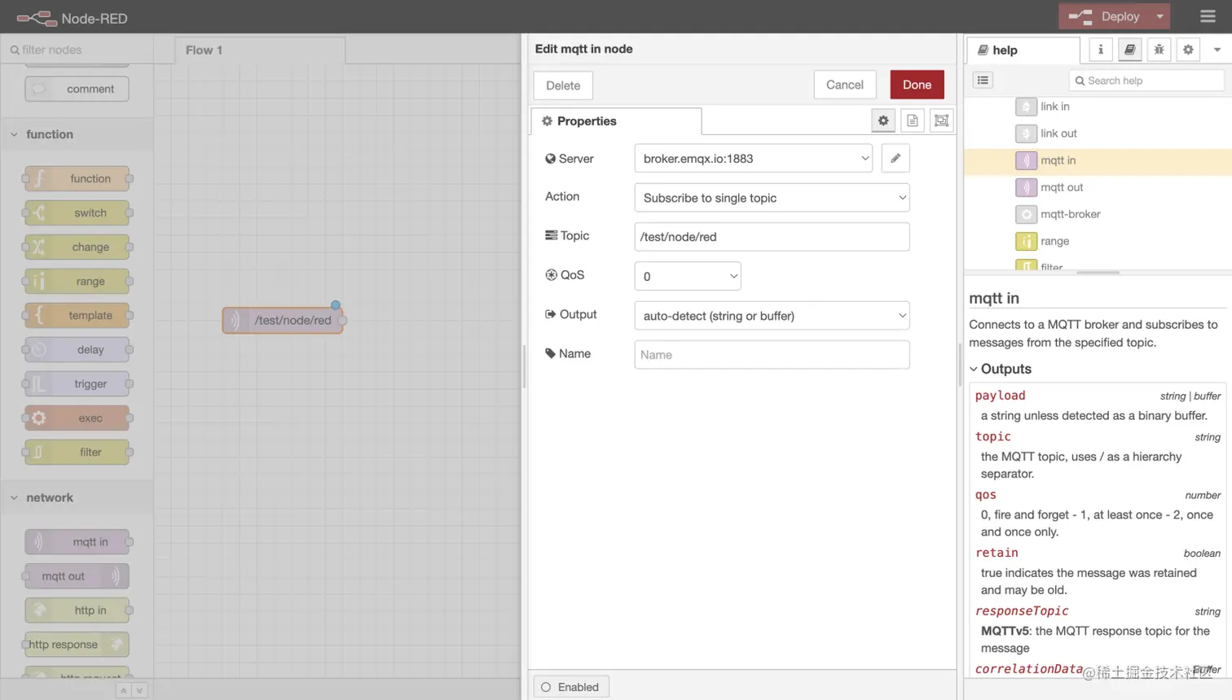Click the exec node in the palette

click(x=77, y=418)
